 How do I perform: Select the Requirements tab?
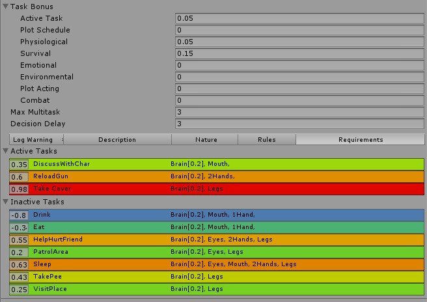point(361,139)
